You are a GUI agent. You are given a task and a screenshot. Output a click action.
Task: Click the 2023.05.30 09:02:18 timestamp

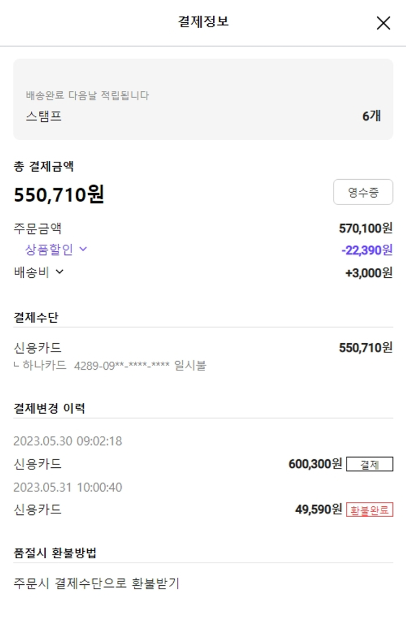68,441
